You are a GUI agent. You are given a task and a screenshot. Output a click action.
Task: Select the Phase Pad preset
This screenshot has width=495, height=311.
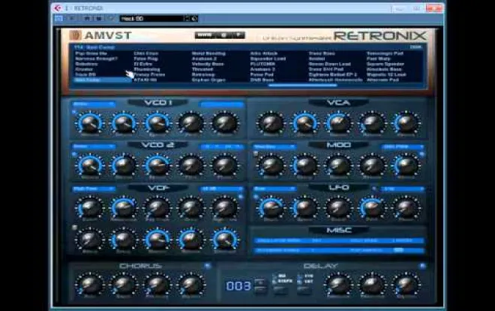tap(262, 75)
